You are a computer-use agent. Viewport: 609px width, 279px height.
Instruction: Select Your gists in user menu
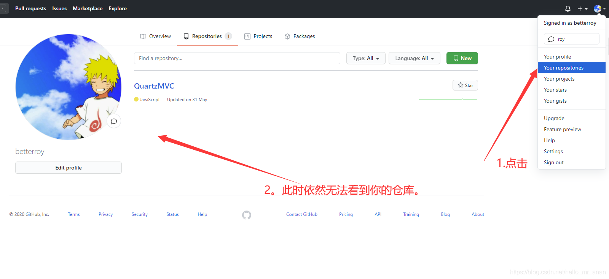[572, 101]
